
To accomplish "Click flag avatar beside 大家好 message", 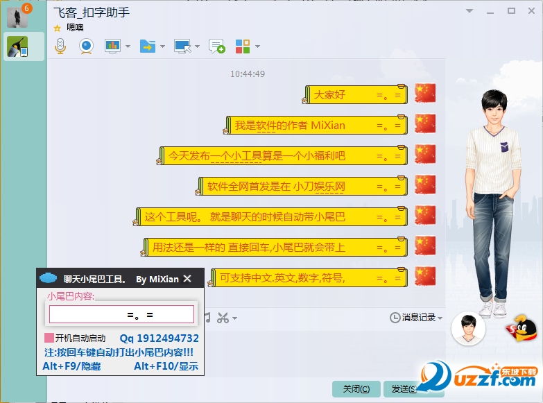I will pos(425,93).
